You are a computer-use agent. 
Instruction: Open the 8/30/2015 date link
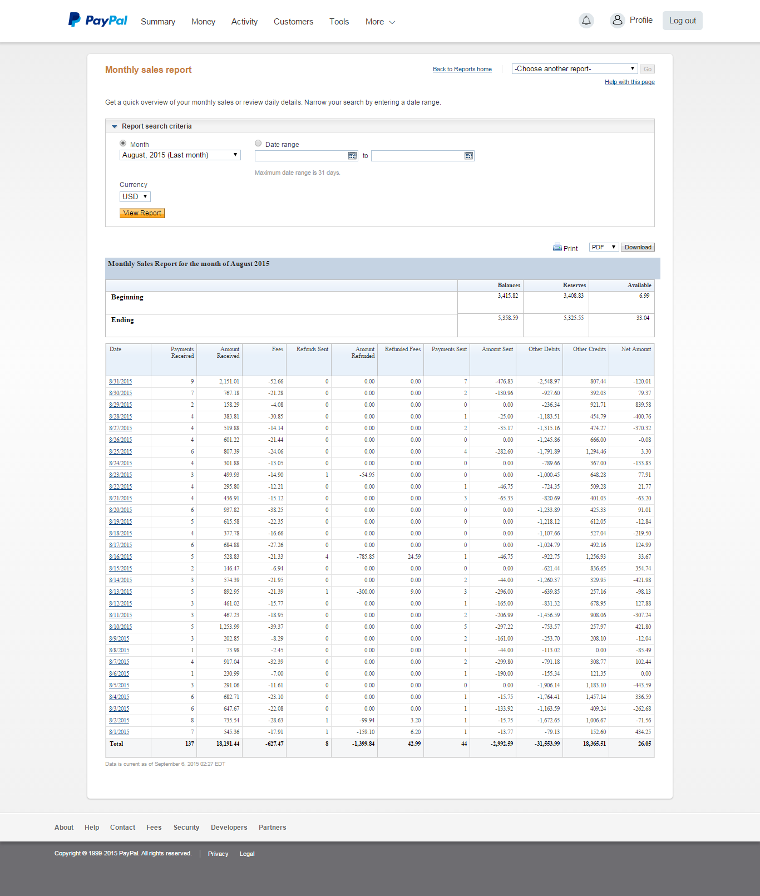click(x=121, y=393)
